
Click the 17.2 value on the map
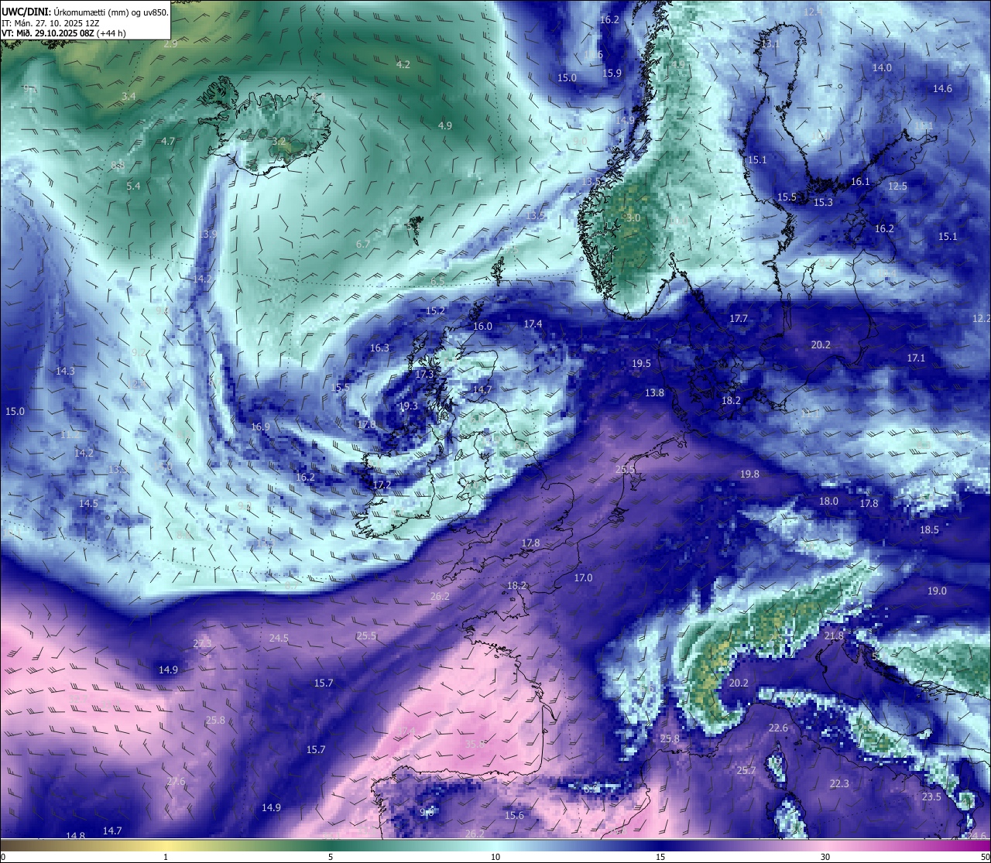tap(382, 485)
